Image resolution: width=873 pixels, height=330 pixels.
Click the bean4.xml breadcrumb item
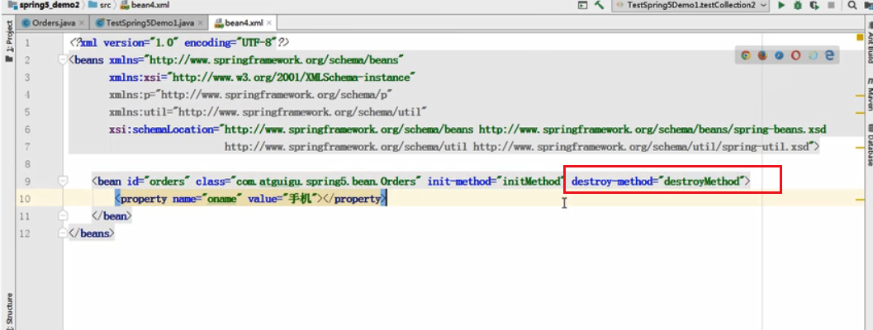click(145, 5)
